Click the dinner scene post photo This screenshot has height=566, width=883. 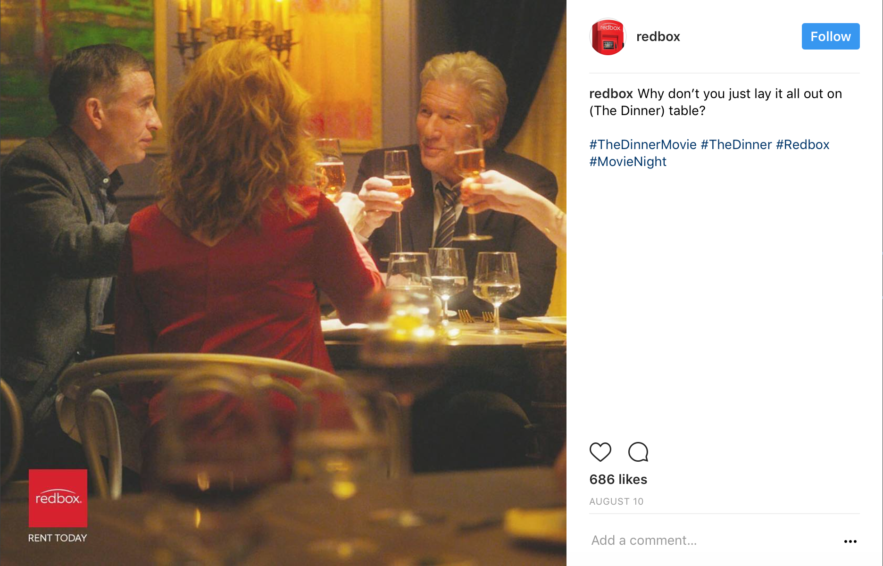pos(283,283)
